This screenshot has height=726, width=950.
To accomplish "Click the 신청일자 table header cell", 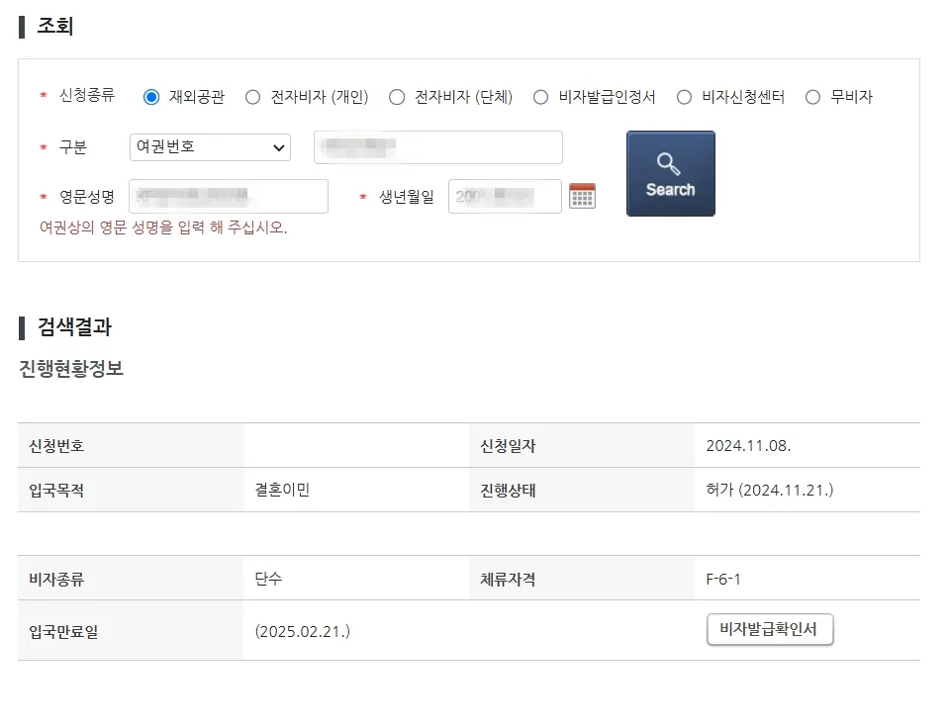I will pyautogui.click(x=582, y=446).
